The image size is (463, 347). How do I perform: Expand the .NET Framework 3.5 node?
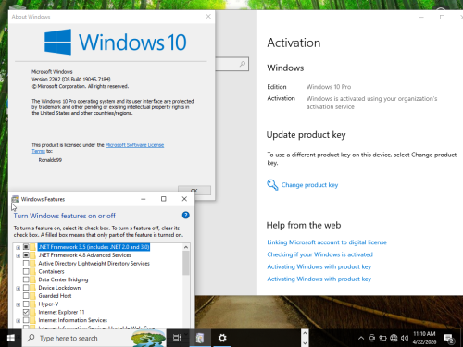coord(18,247)
